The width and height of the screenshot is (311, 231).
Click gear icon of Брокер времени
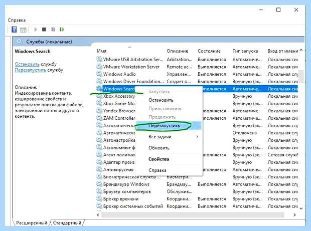(99, 199)
